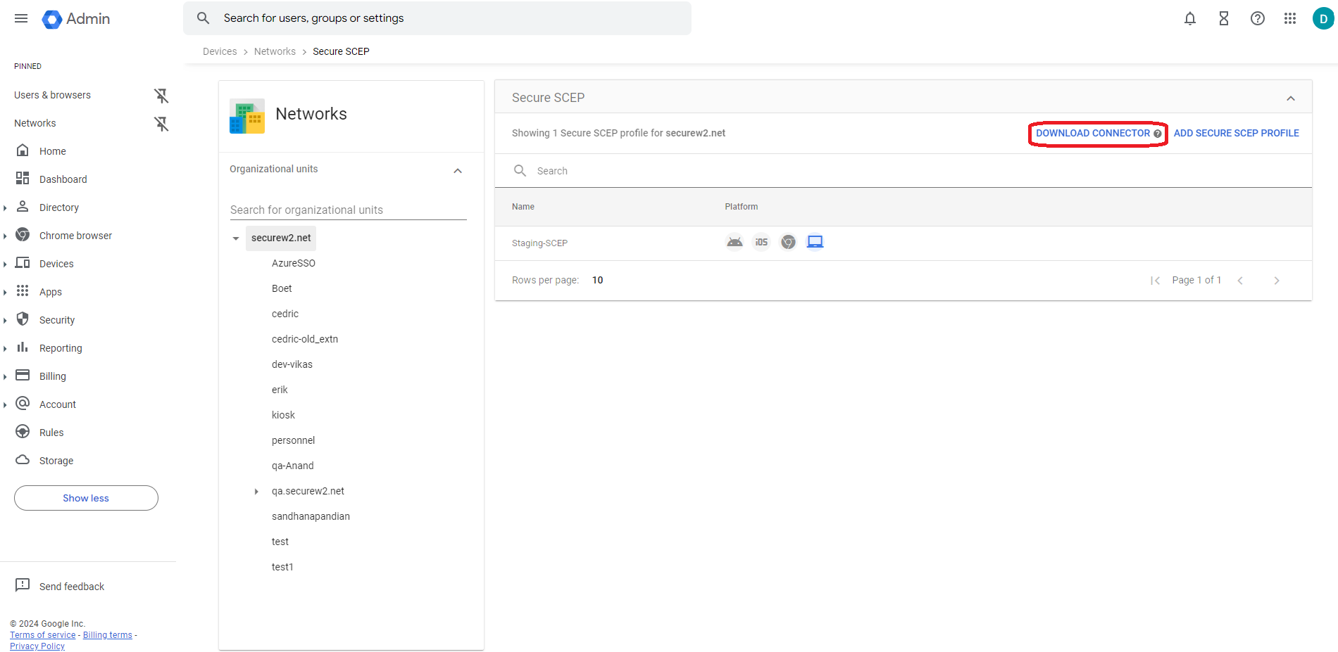Open the help question mark icon
This screenshot has height=652, width=1338.
pyautogui.click(x=1257, y=19)
